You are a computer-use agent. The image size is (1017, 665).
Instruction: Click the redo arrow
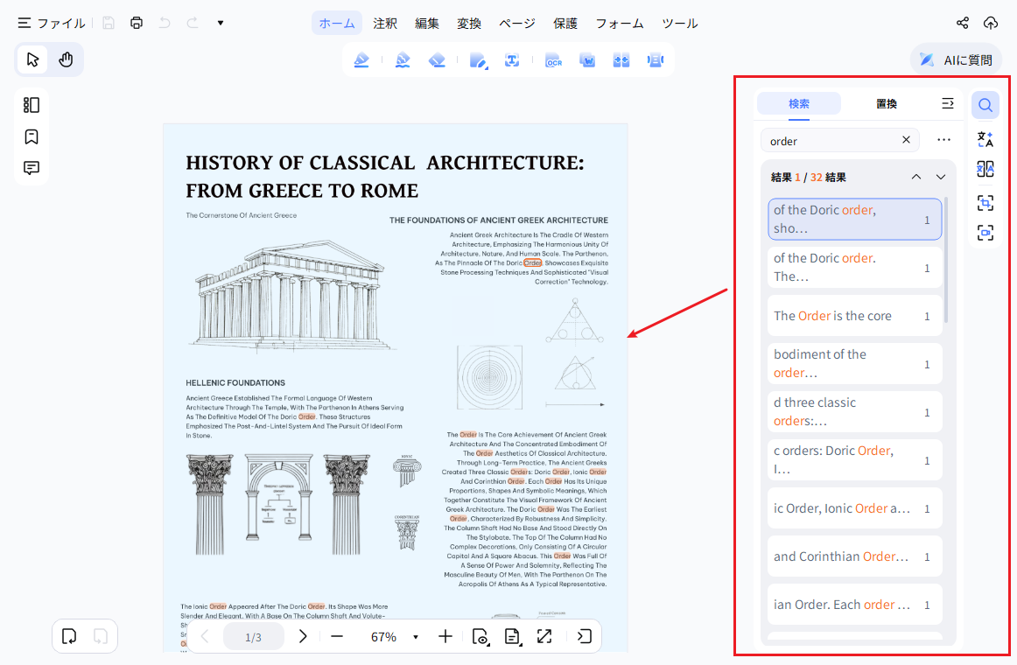193,24
